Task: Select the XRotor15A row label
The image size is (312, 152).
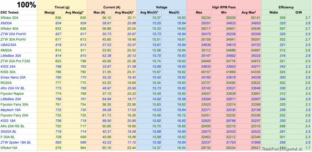Action: [x=8, y=148]
